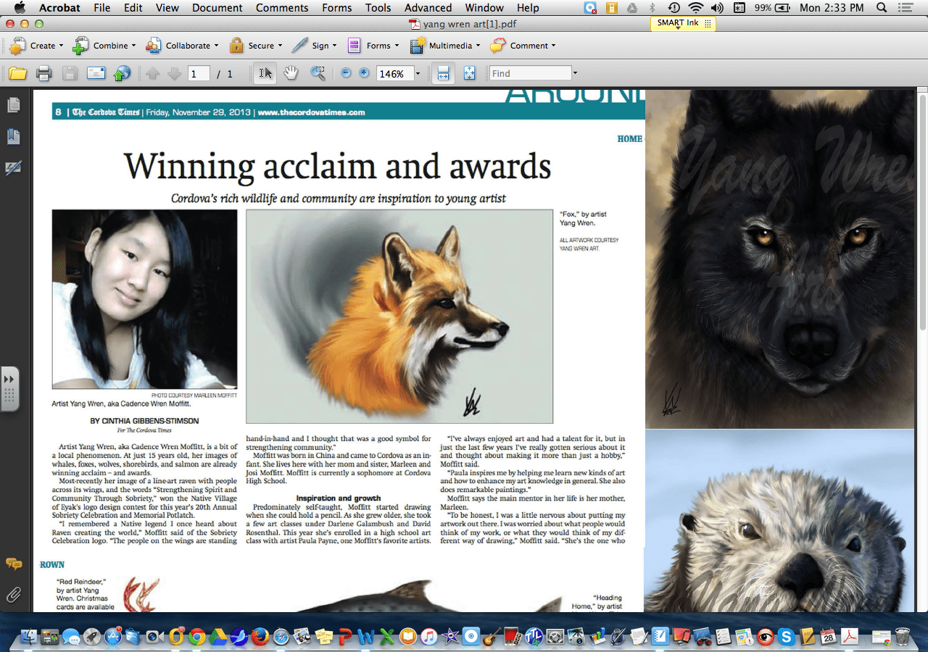928x652 pixels.
Task: Activate the Hand tool
Action: (x=291, y=73)
